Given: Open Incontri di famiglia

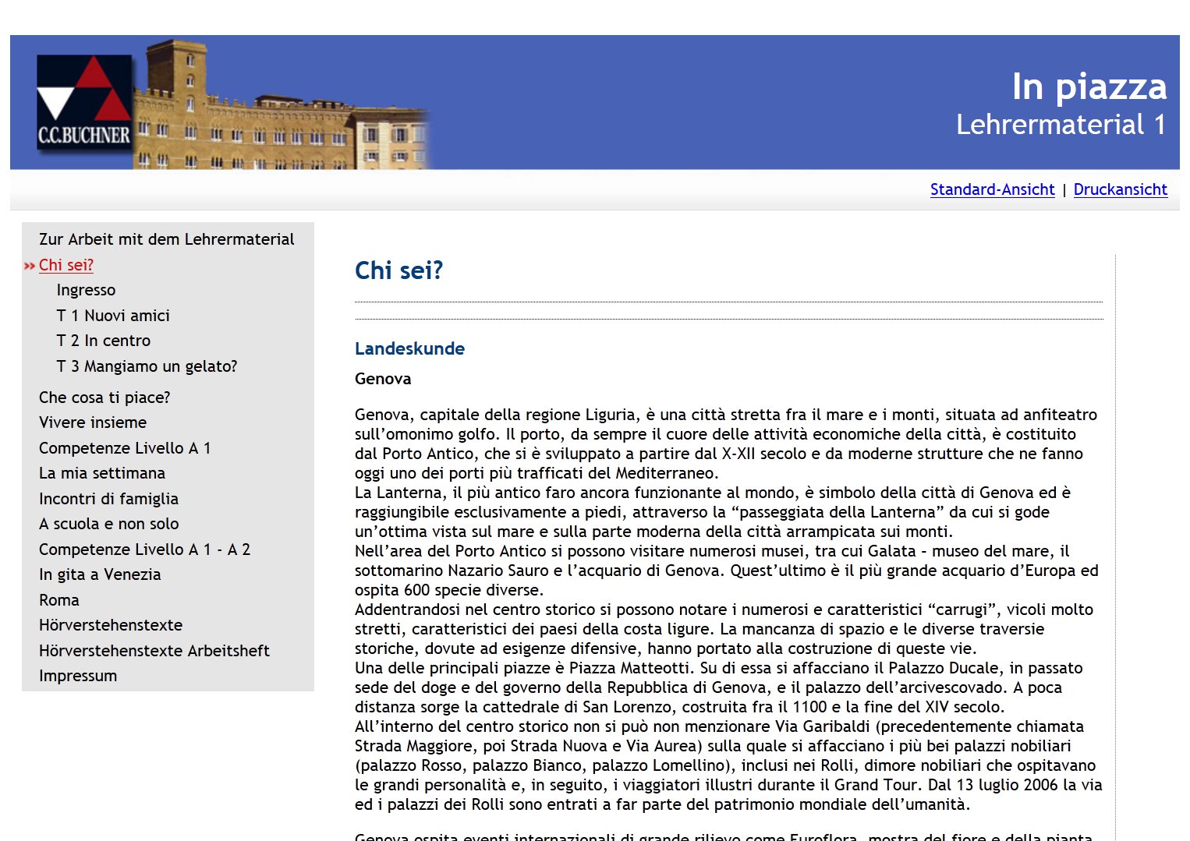Looking at the screenshot, I should 108,499.
